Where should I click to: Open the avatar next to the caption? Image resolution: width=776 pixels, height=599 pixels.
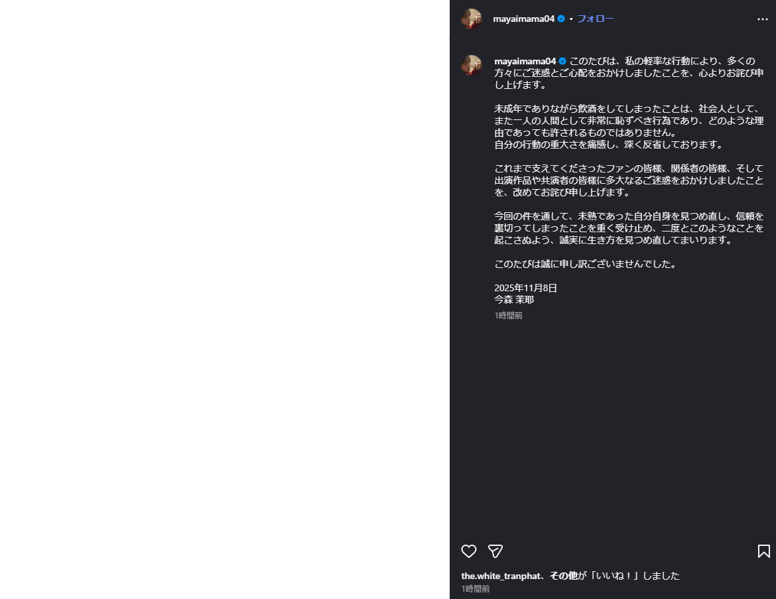pyautogui.click(x=471, y=66)
